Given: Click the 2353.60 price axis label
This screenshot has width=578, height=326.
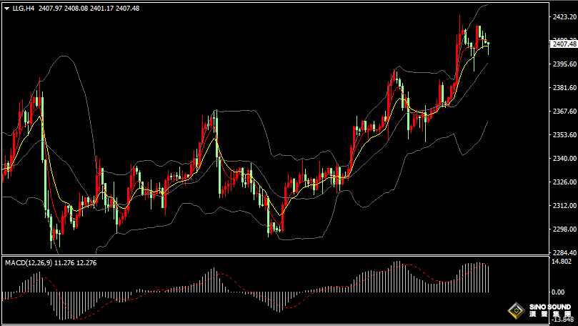Looking at the screenshot, I should click(x=564, y=135).
